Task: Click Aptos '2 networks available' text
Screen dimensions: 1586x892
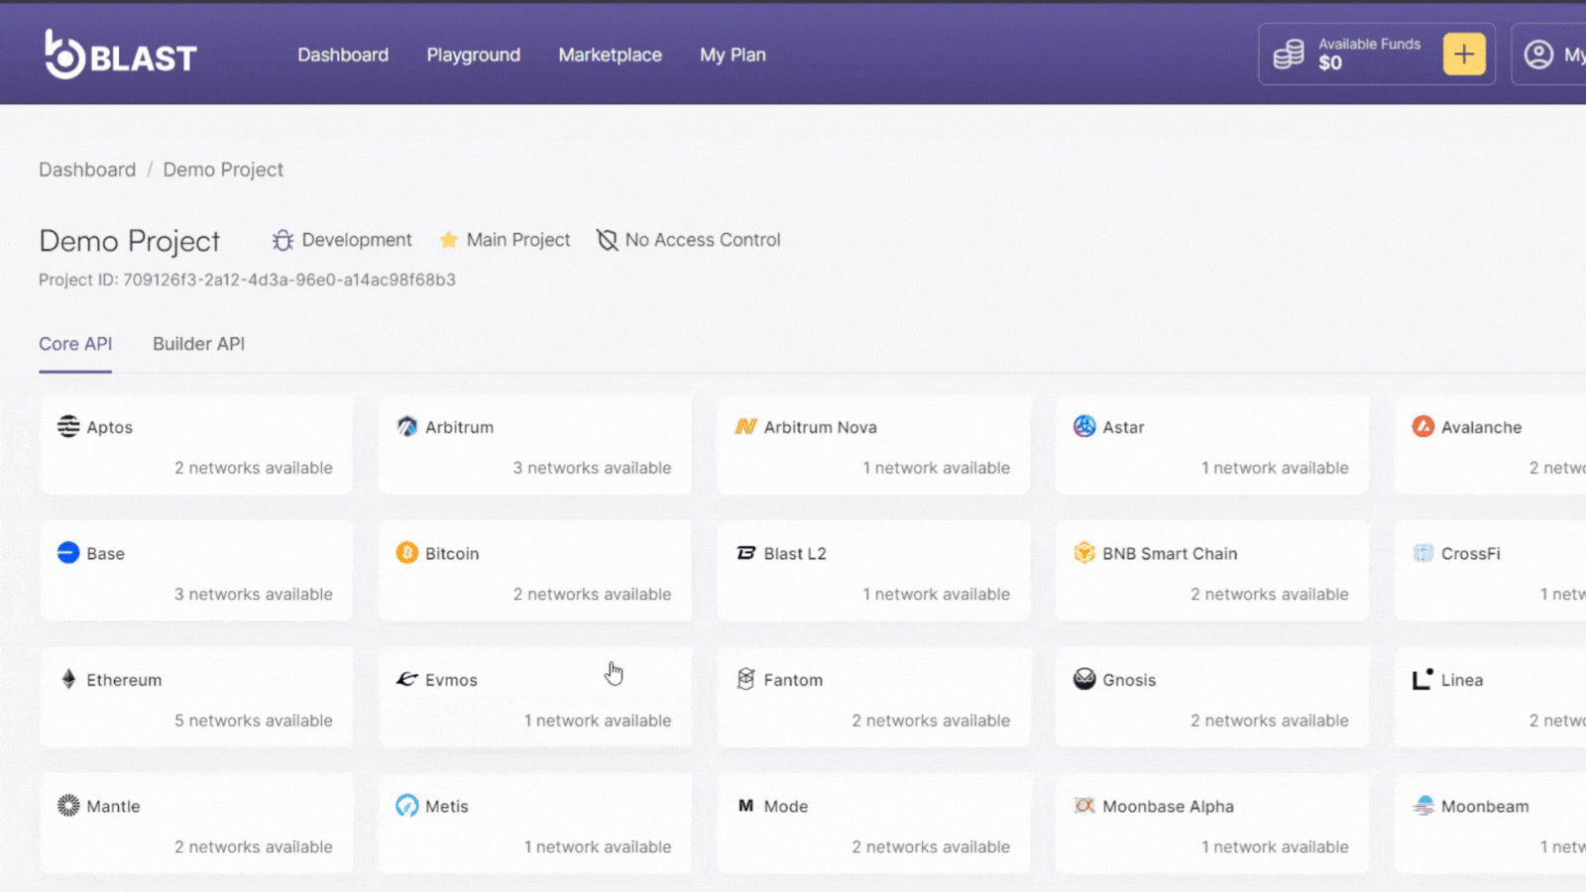Action: click(x=254, y=468)
